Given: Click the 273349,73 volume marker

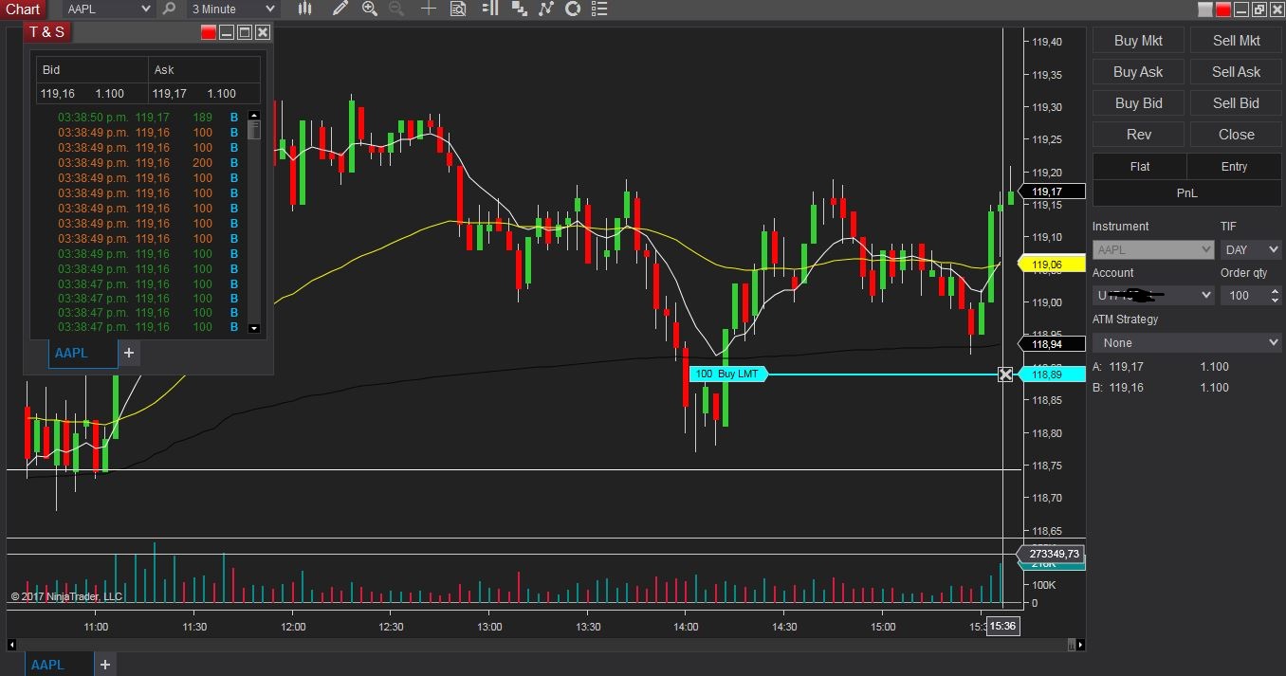Looking at the screenshot, I should click(x=1051, y=554).
